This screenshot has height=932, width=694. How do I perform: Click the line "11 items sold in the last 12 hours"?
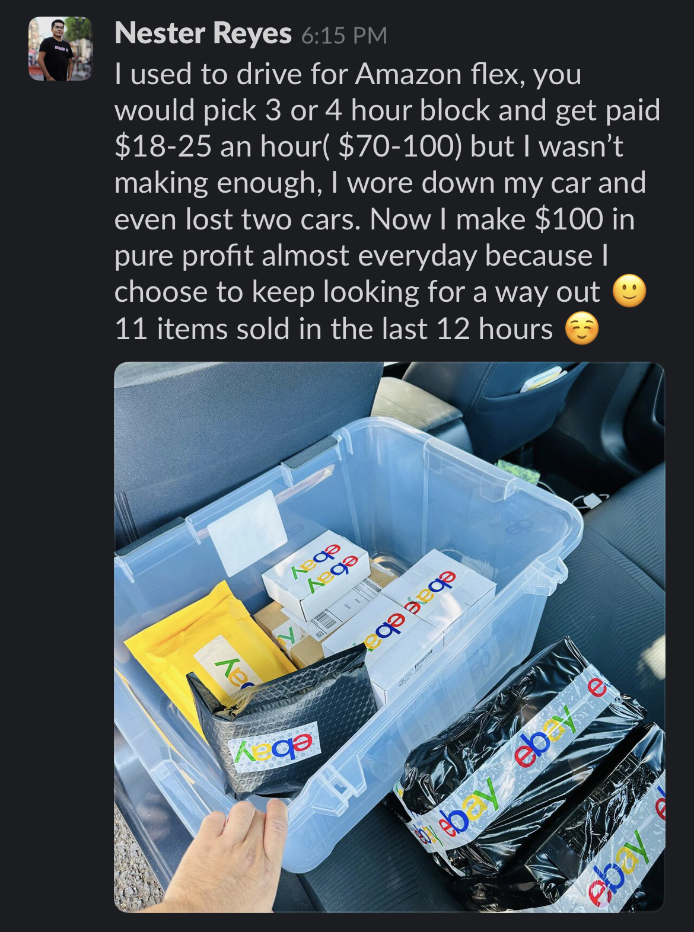tap(333, 328)
